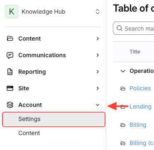Open the Site menu
The height and width of the screenshot is (150, 154).
[24, 88]
